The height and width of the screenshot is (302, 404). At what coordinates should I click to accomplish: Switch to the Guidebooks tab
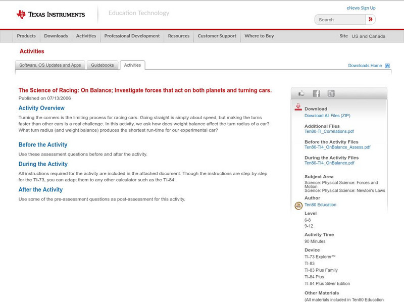[103, 65]
